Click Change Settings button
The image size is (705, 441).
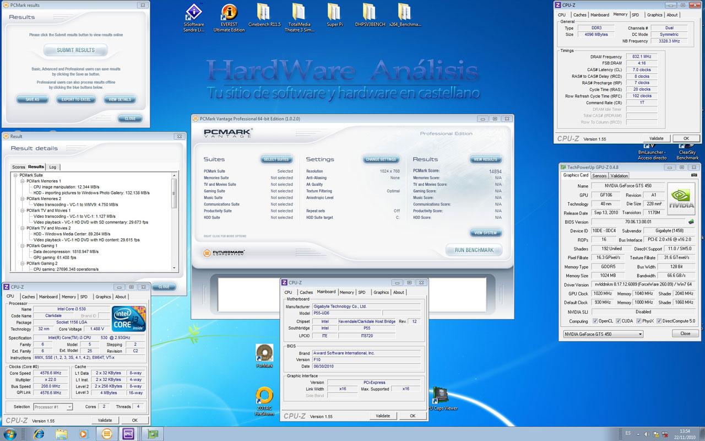pyautogui.click(x=381, y=159)
